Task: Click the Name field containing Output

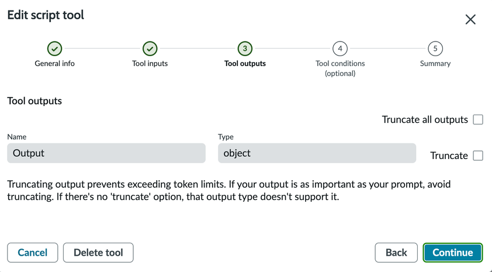Action: tap(106, 153)
